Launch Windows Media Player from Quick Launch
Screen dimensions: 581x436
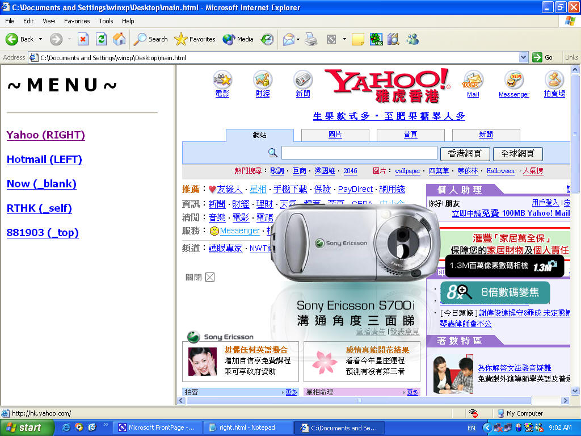79,427
